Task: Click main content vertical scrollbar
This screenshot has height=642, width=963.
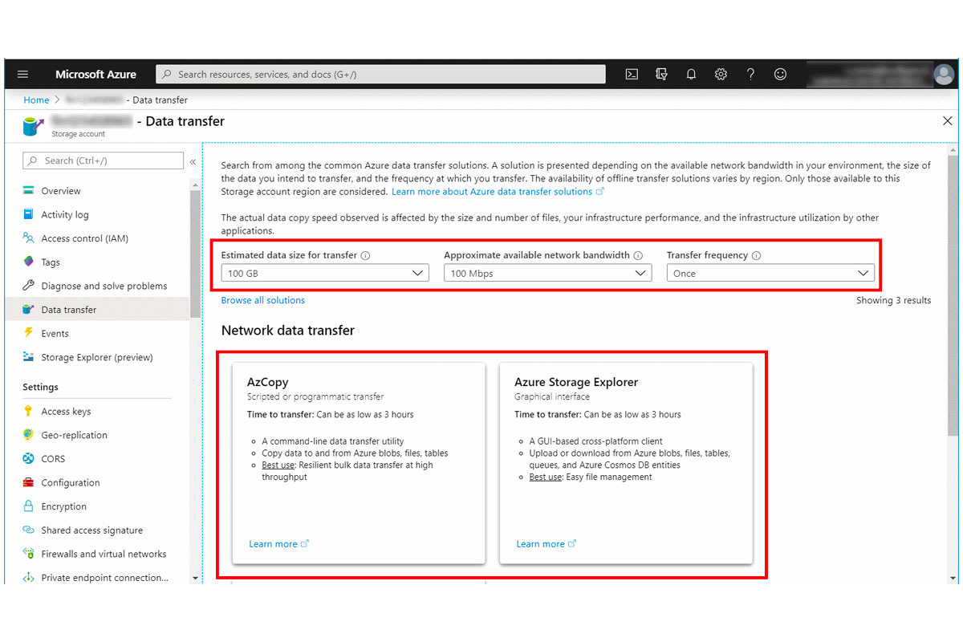Action: [x=953, y=297]
